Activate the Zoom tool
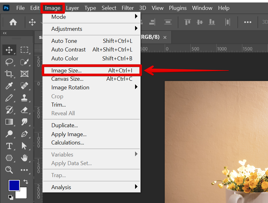Viewport: 268px width, 203px height. click(9, 170)
